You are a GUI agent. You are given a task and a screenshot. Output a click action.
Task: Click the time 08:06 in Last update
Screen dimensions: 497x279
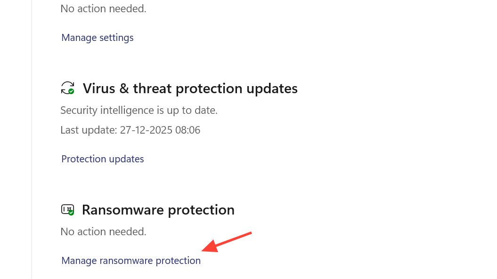tap(188, 130)
